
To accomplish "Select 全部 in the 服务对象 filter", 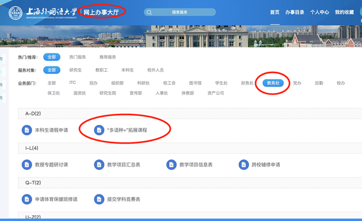I will [52, 70].
